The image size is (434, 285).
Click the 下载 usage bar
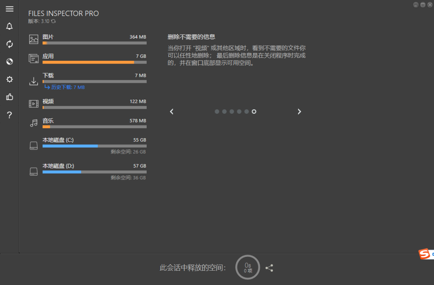click(x=95, y=82)
